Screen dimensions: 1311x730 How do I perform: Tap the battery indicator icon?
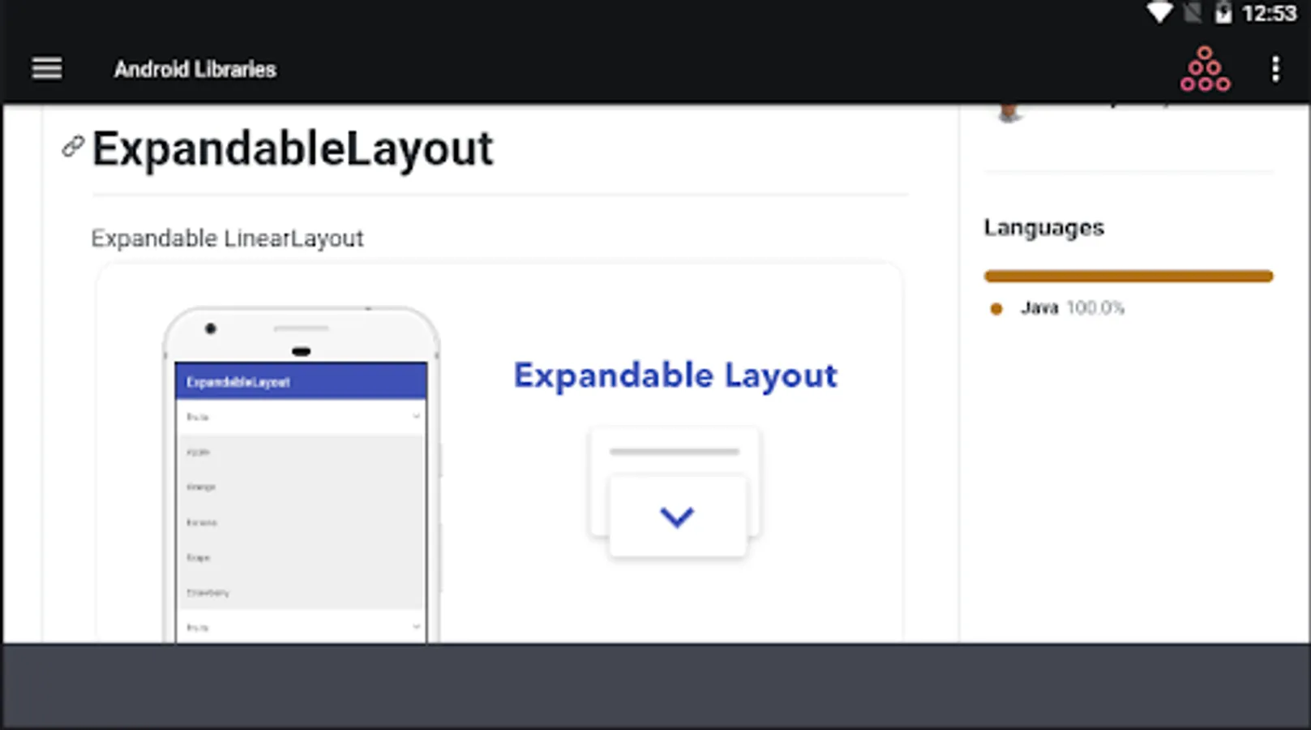1223,12
